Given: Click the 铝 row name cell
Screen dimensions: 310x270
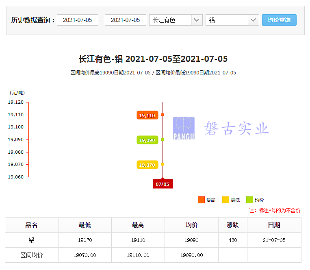Looking at the screenshot, I should click(x=32, y=240).
